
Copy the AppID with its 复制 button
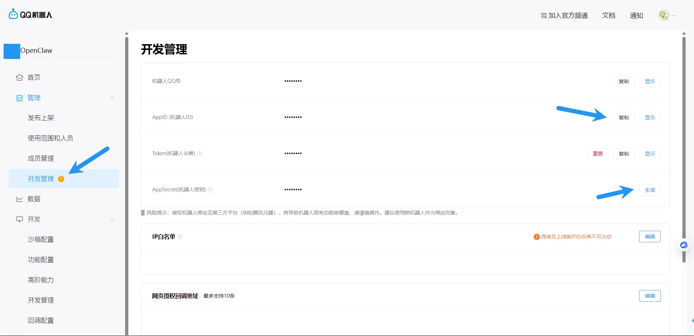(x=624, y=118)
